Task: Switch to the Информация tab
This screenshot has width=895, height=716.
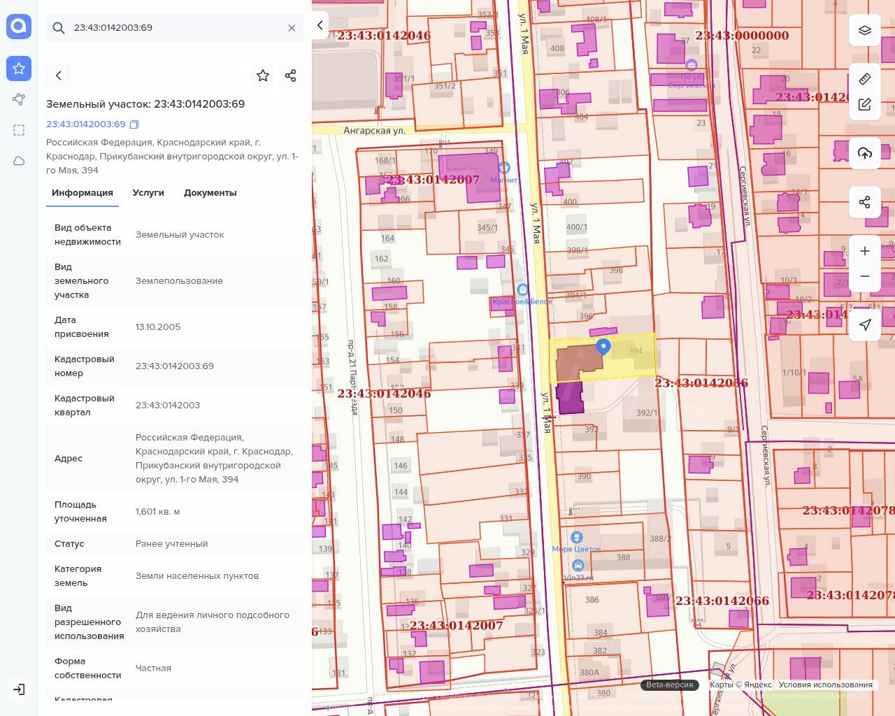Action: pyautogui.click(x=83, y=193)
